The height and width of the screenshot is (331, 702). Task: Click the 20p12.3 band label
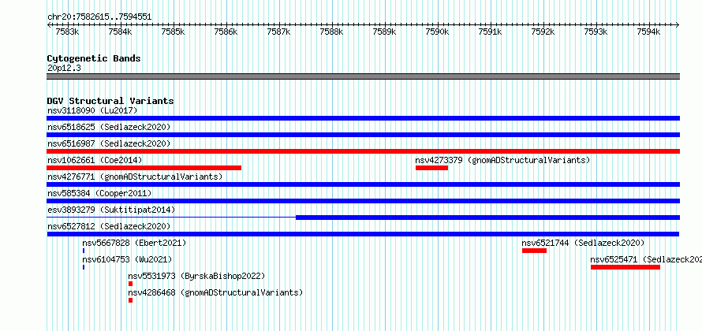(64, 69)
